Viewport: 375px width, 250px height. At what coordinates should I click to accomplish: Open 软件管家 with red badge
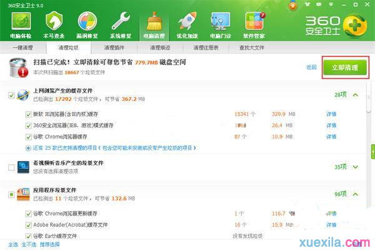tap(254, 26)
